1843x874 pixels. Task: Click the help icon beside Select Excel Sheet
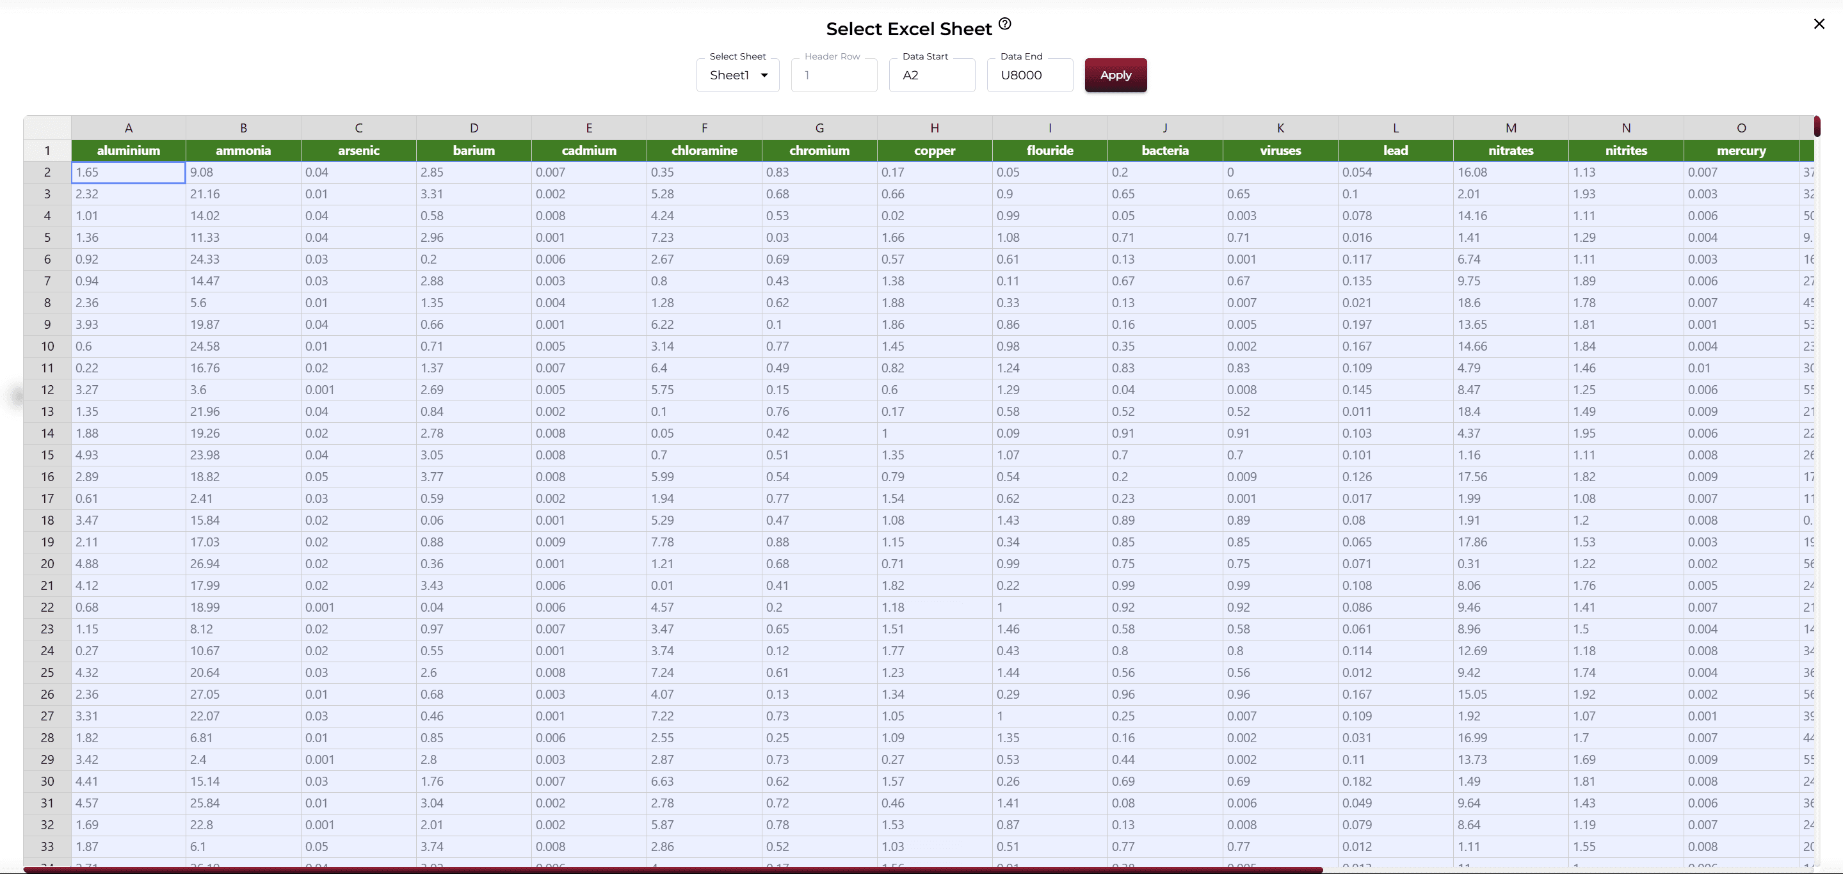pyautogui.click(x=1005, y=24)
